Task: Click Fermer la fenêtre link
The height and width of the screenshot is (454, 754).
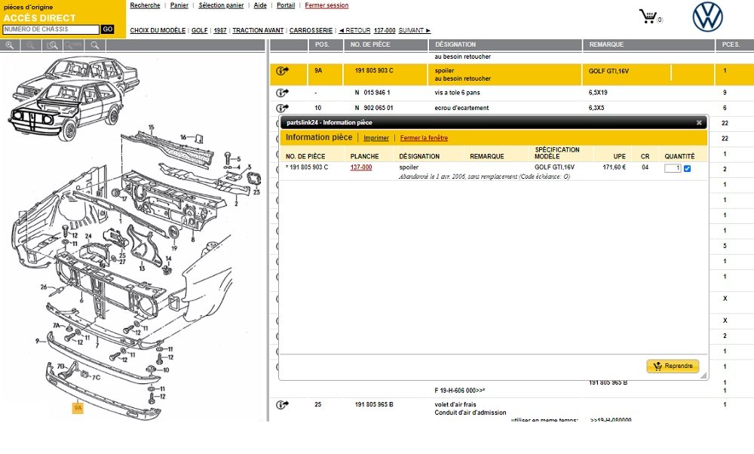Action: 424,138
